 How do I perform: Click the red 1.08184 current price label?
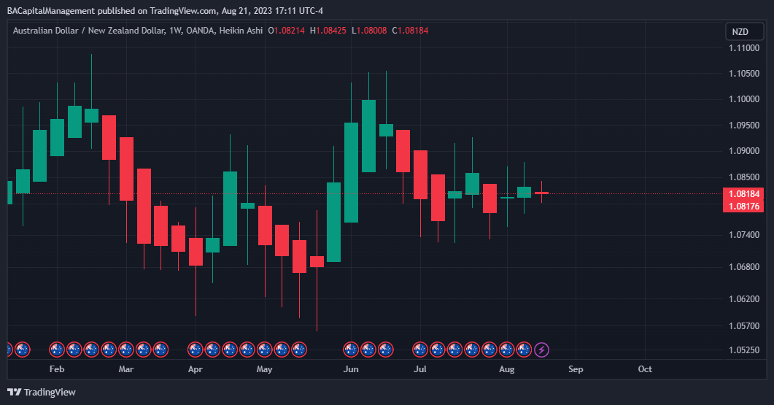coord(743,193)
